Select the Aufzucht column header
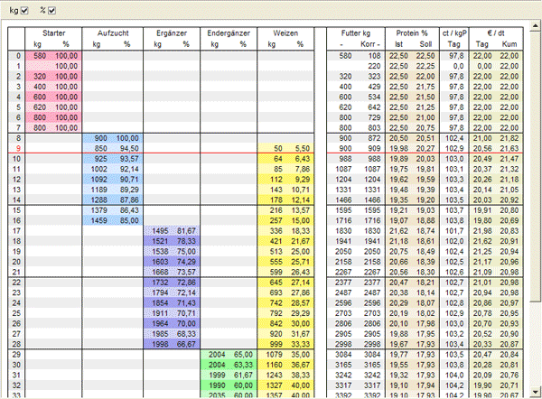542x399 pixels. point(112,31)
